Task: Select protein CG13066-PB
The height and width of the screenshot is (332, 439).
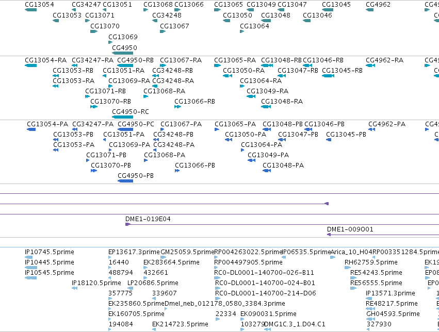Action: (177, 171)
